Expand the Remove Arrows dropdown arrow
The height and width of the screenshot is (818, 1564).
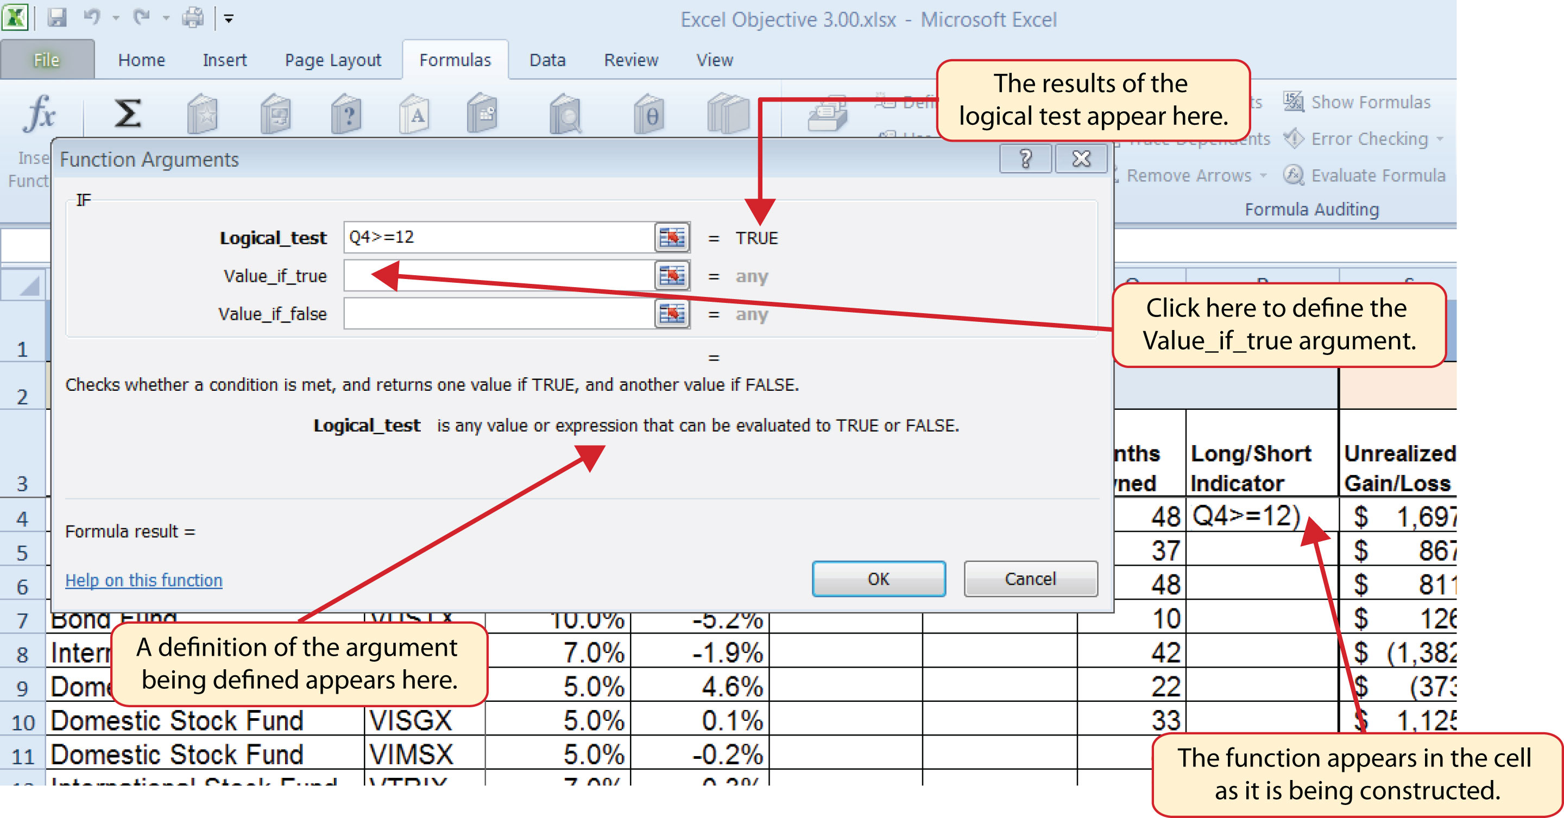tap(1264, 175)
